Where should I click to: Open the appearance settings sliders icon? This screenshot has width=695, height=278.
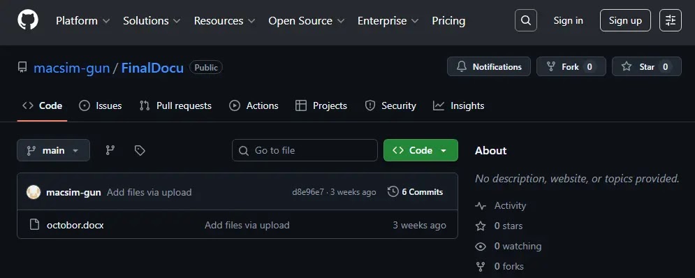point(670,20)
